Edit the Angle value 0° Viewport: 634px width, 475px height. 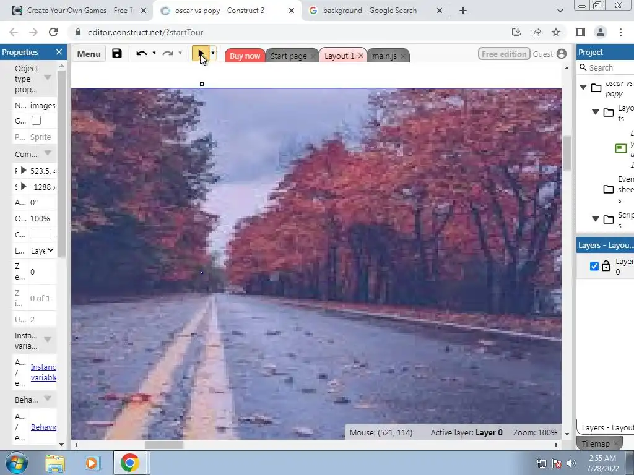click(x=42, y=202)
